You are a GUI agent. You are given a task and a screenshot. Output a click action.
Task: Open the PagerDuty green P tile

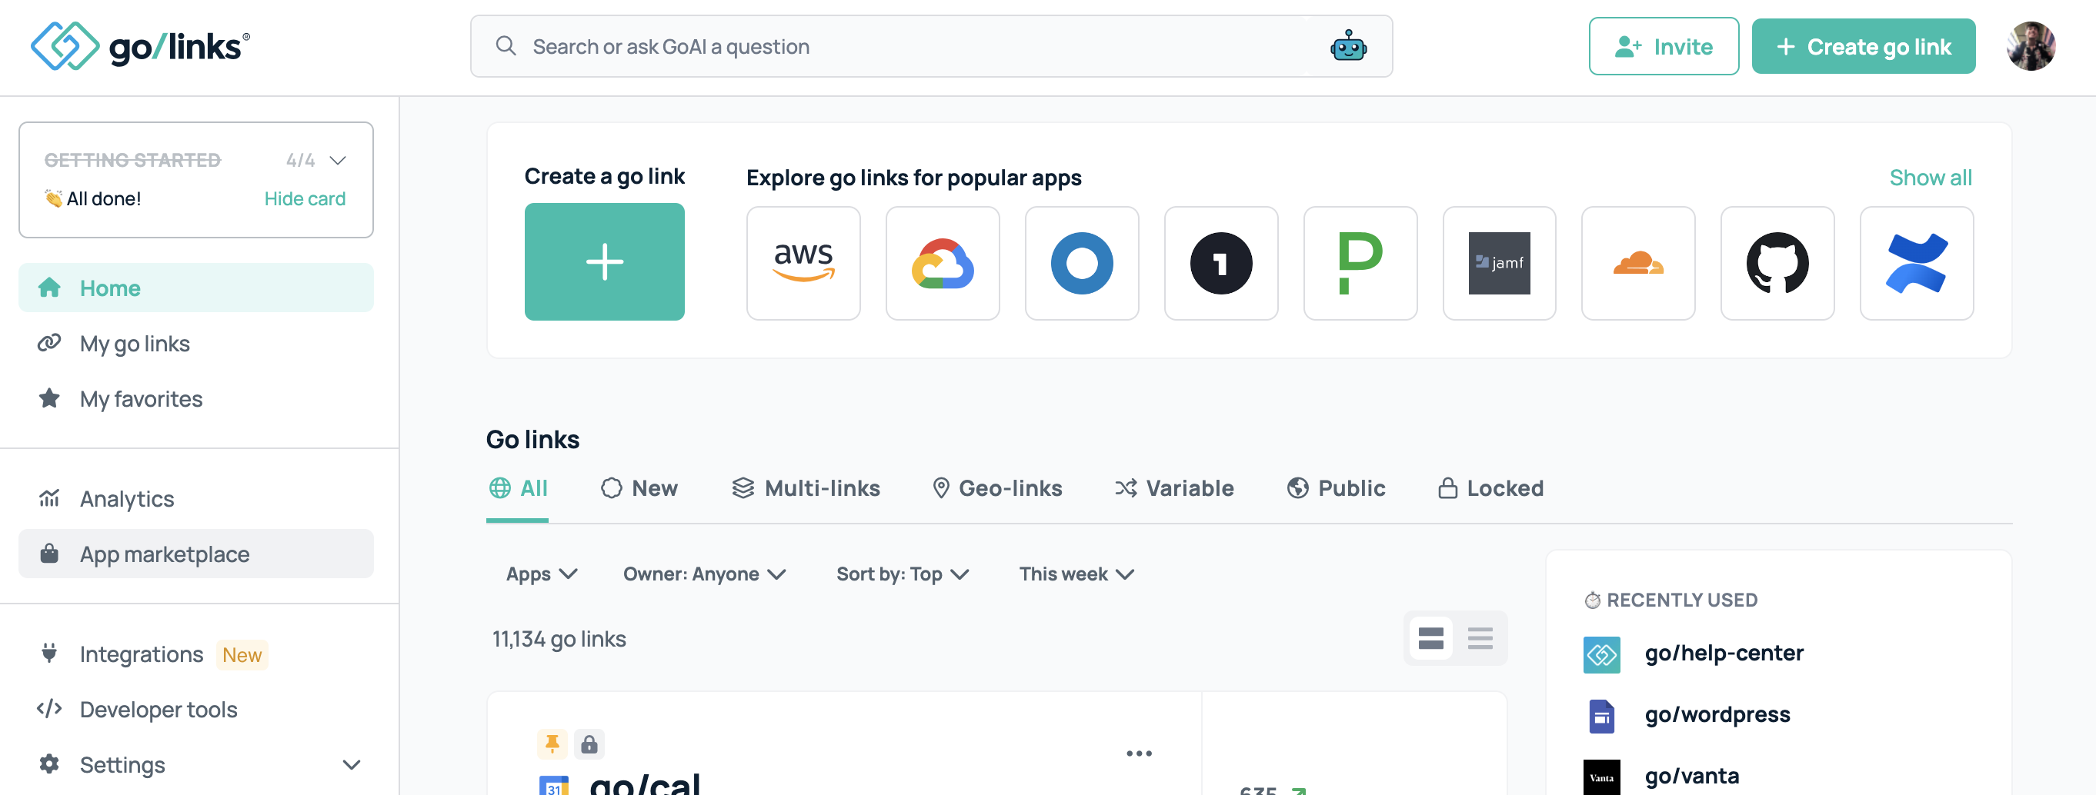point(1360,262)
